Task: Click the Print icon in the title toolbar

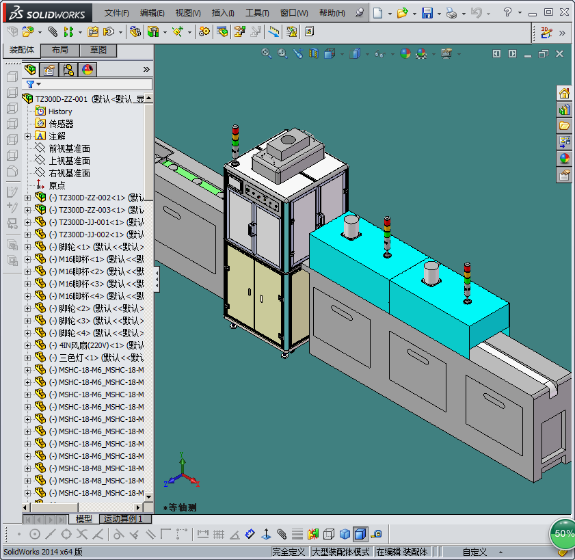Action: [x=451, y=13]
